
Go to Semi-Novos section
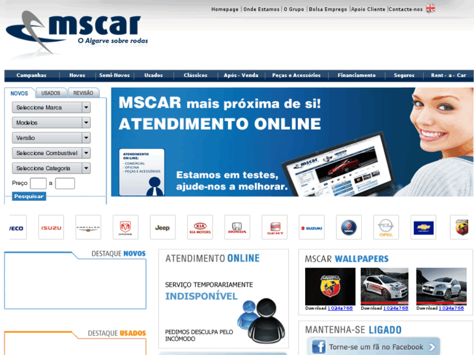(115, 75)
